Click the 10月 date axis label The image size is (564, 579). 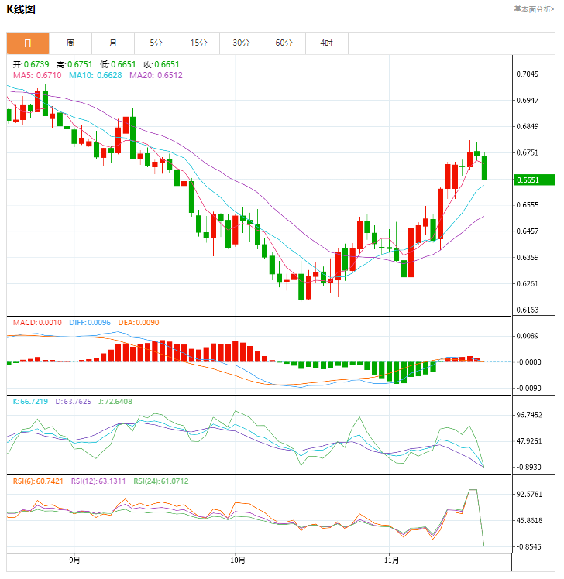[x=238, y=560]
